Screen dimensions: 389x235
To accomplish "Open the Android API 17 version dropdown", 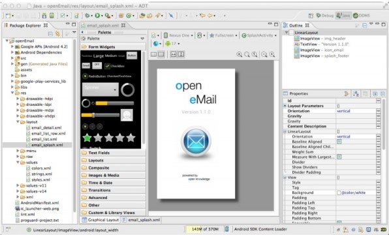I will [x=172, y=44].
